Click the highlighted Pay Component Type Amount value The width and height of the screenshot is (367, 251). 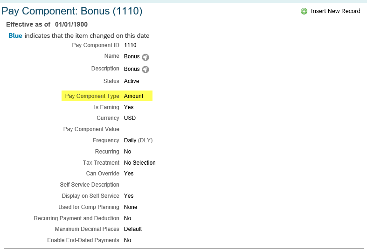[133, 96]
